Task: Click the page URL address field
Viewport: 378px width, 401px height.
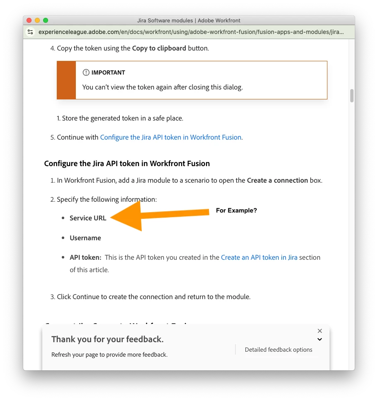Action: click(191, 32)
